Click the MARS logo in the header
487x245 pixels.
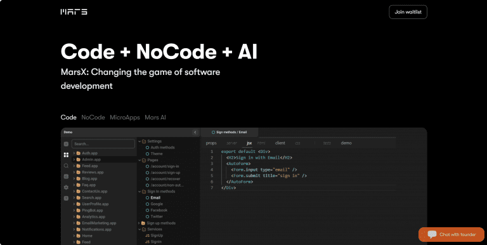(74, 12)
